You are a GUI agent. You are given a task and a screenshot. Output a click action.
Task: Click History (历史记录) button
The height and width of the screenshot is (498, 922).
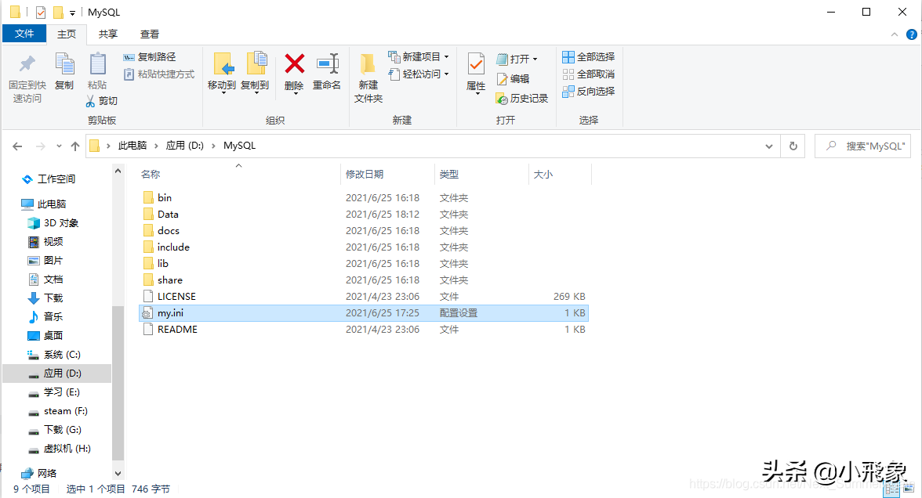(522, 98)
